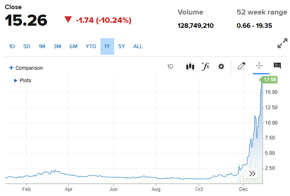Choose the 6M time range

pyautogui.click(x=73, y=47)
